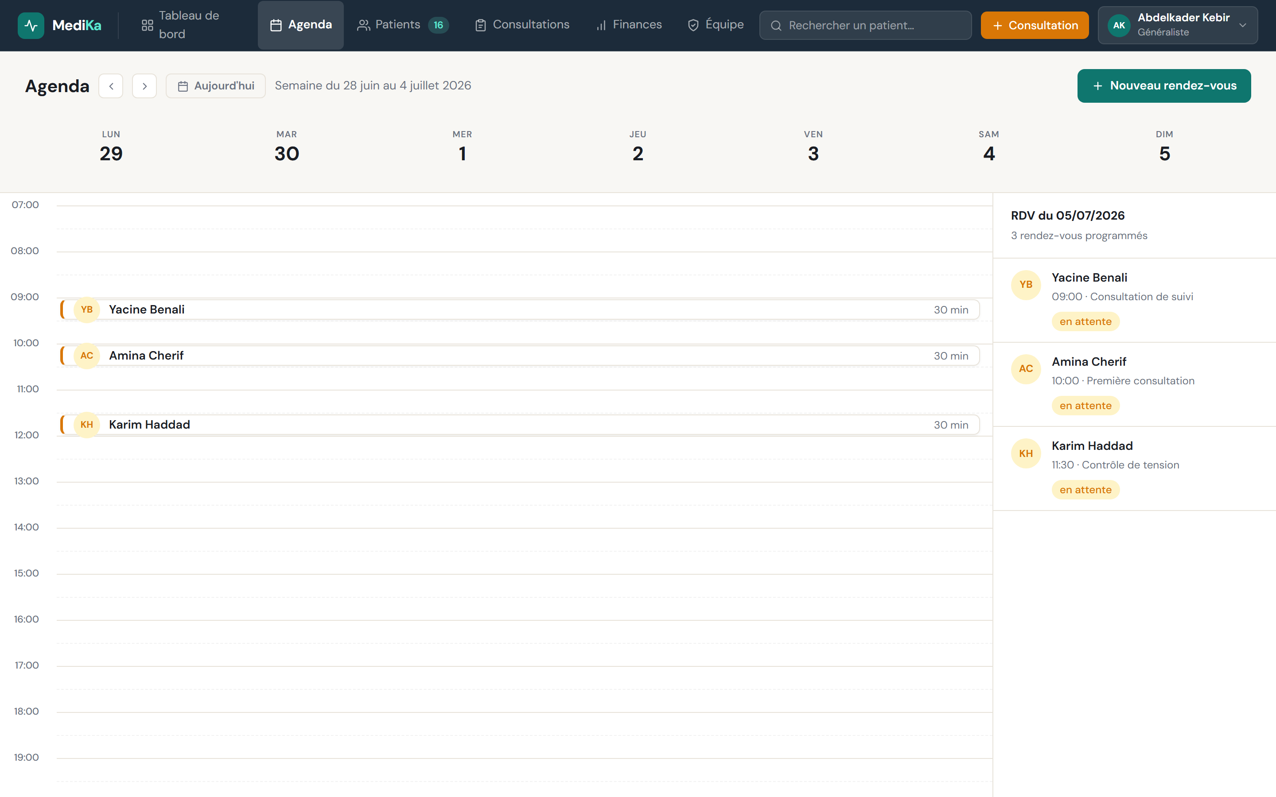Go to the next week arrow
The image size is (1276, 797).
(144, 86)
